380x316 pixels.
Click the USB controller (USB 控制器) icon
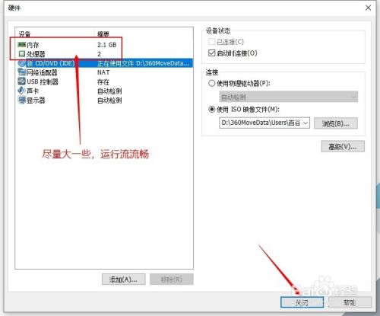point(22,81)
